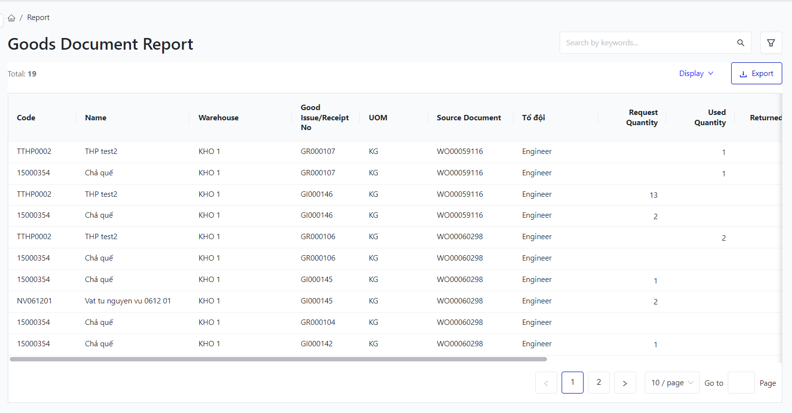Image resolution: width=792 pixels, height=413 pixels.
Task: Open the filter funnel button
Action: point(771,43)
